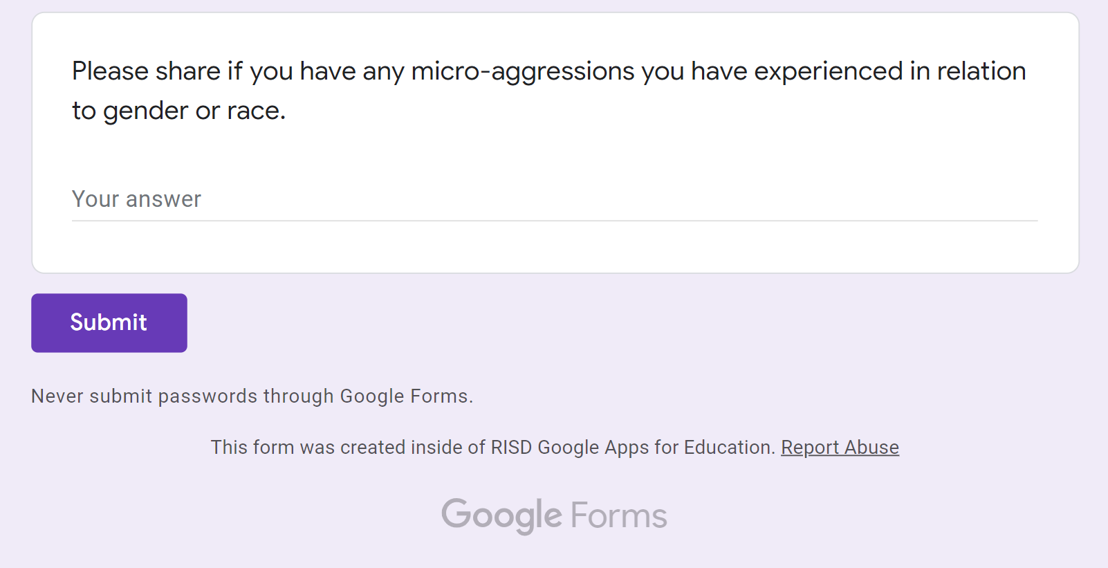The height and width of the screenshot is (568, 1108).
Task: Click the "Your answer" text field
Action: 553,199
